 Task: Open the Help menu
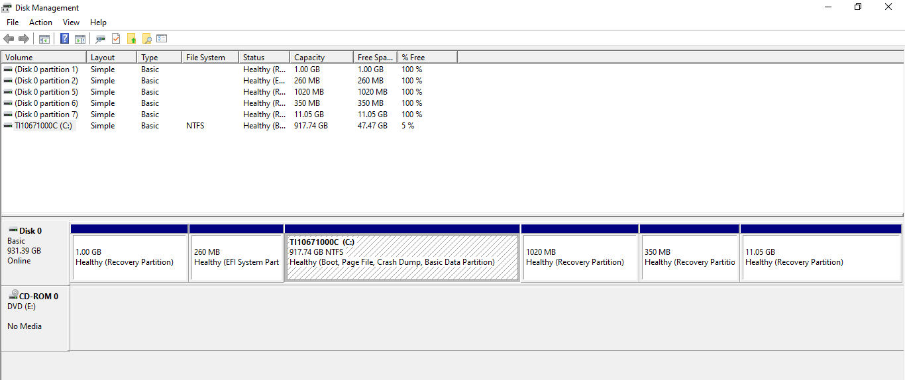tap(98, 23)
